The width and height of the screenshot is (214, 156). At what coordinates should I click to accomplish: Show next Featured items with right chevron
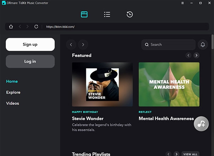click(x=196, y=55)
